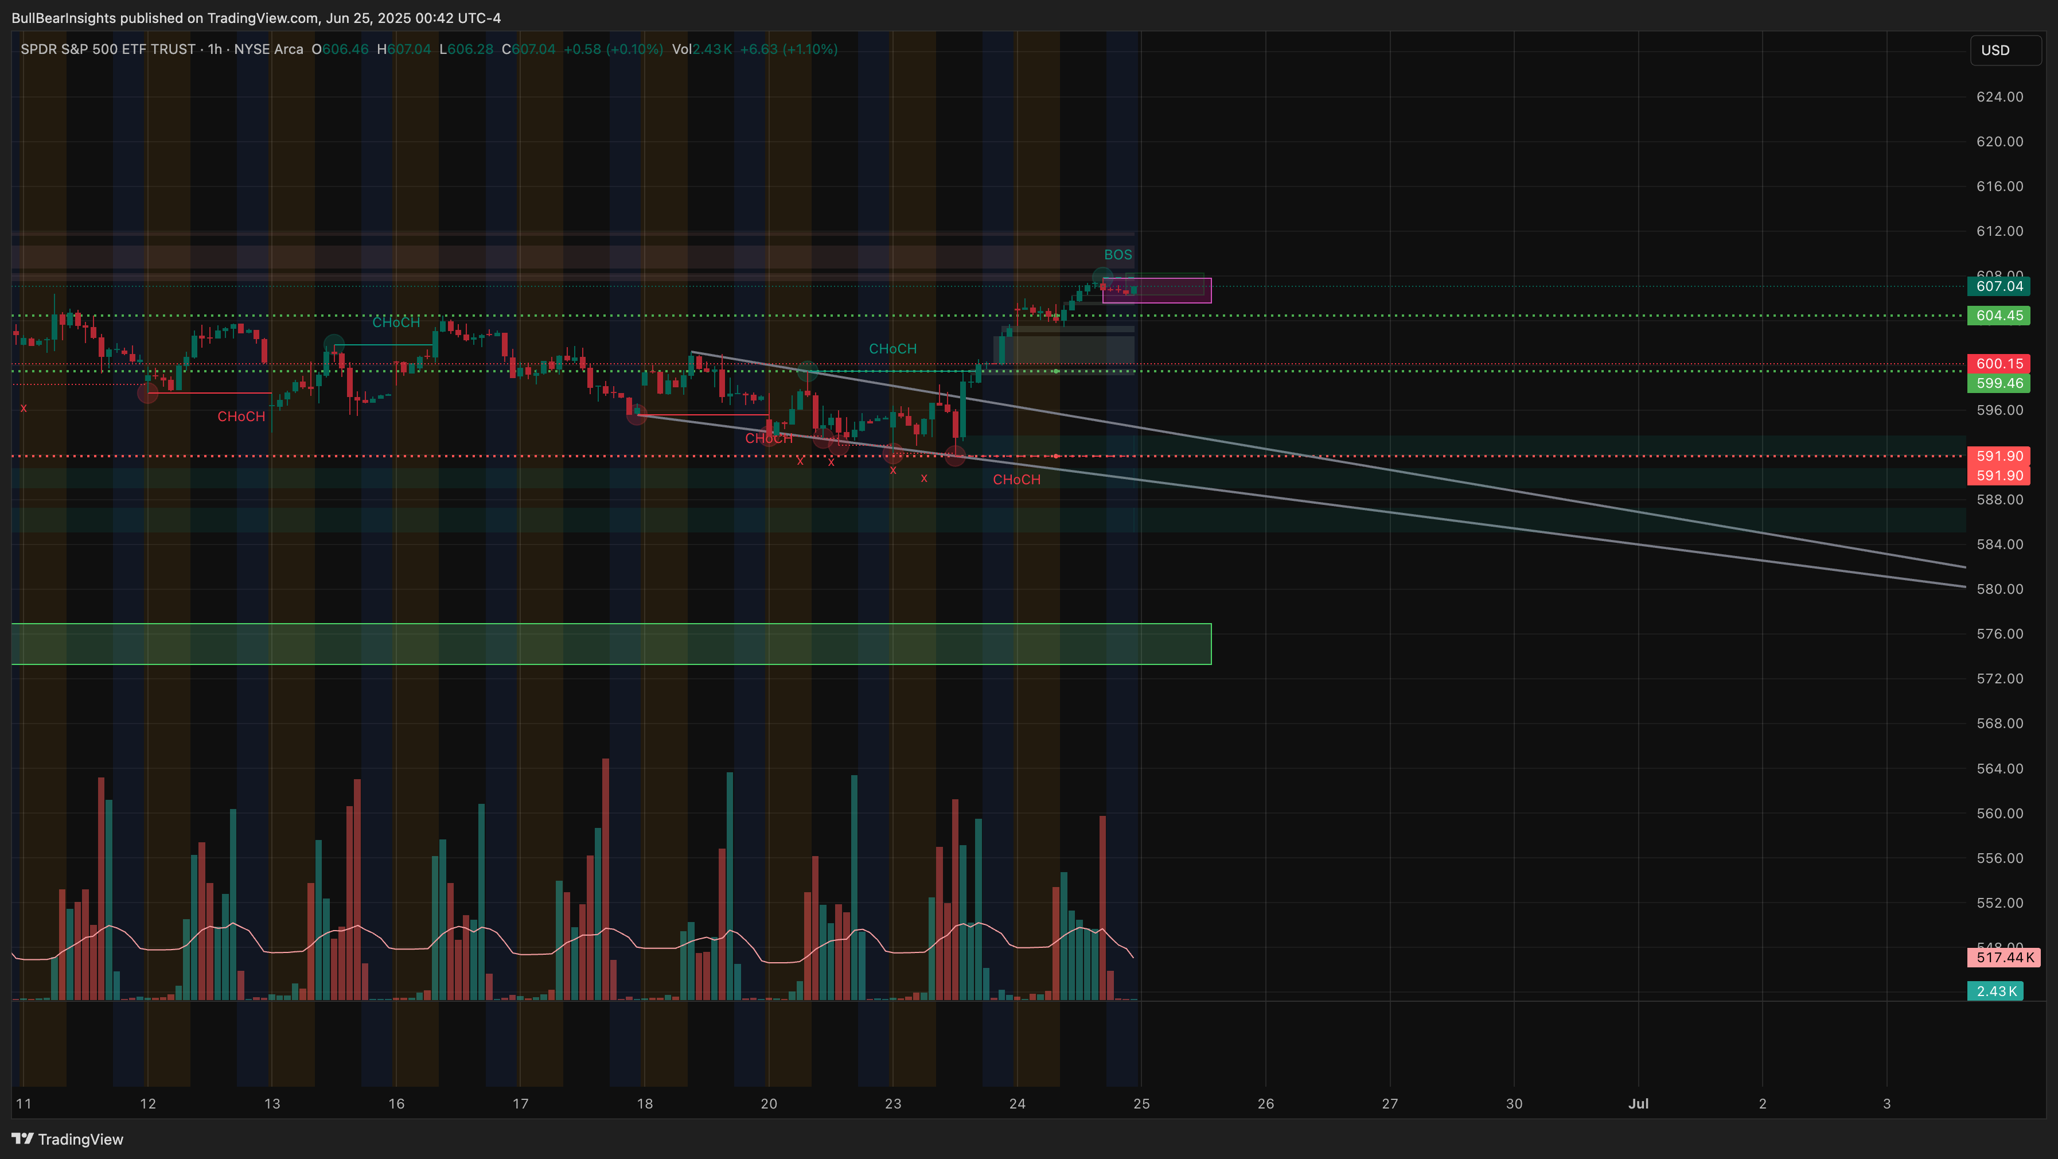Click the SPDR S&P 500 ETF TRUST symbol title

coord(108,49)
